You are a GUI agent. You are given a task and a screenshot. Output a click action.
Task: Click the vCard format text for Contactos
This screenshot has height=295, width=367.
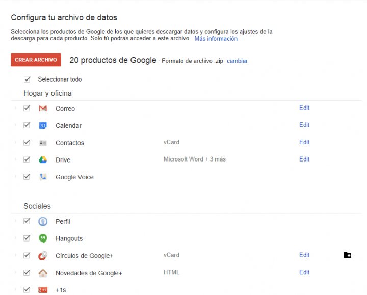[x=171, y=142]
